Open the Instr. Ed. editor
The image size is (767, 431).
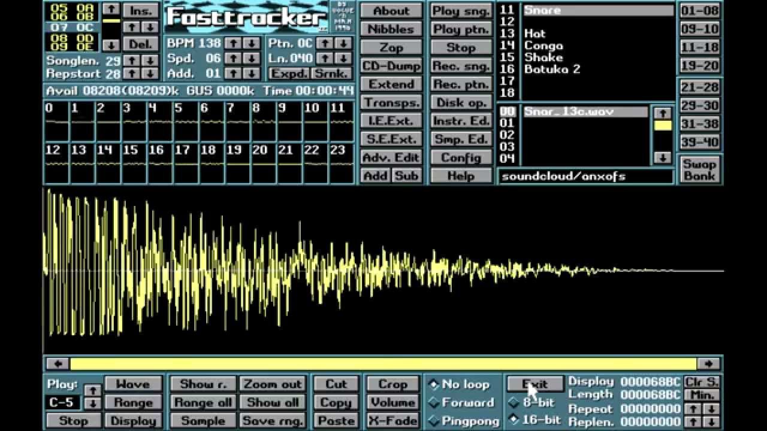coord(461,121)
